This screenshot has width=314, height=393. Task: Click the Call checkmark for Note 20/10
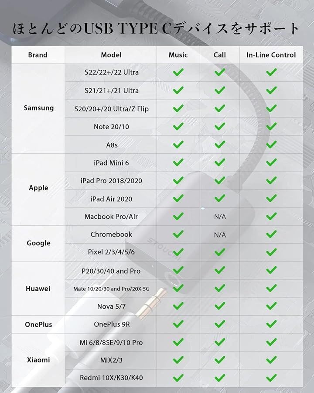click(220, 127)
